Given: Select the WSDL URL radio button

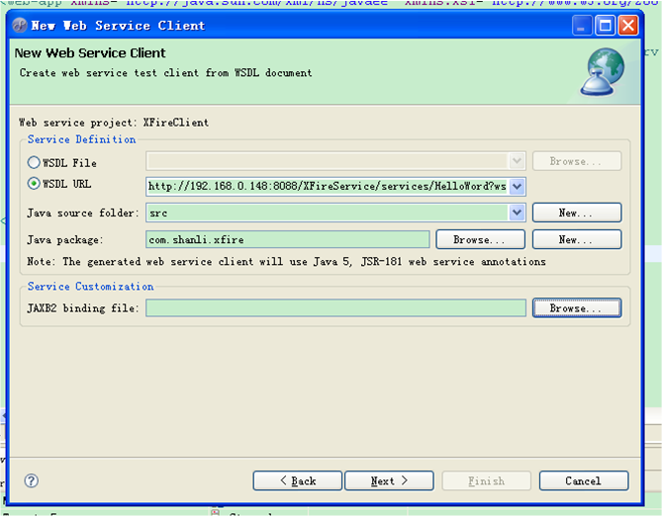Looking at the screenshot, I should 34,184.
